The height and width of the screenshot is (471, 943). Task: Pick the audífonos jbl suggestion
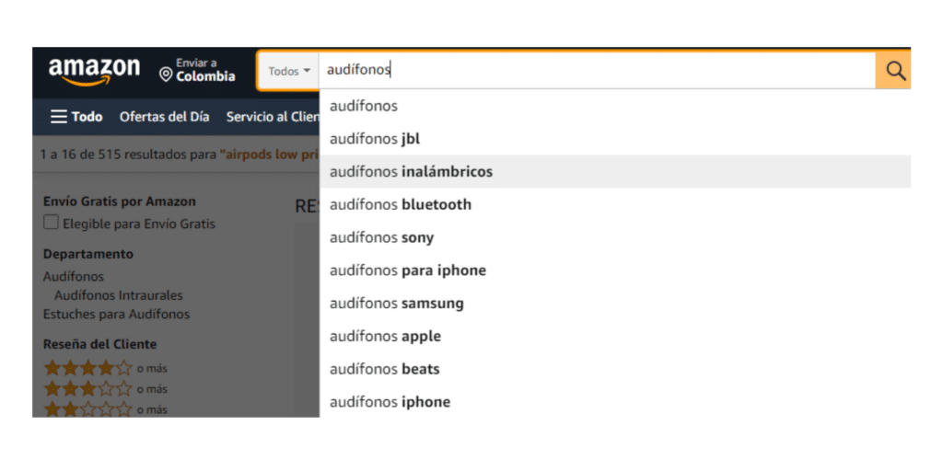(615, 139)
